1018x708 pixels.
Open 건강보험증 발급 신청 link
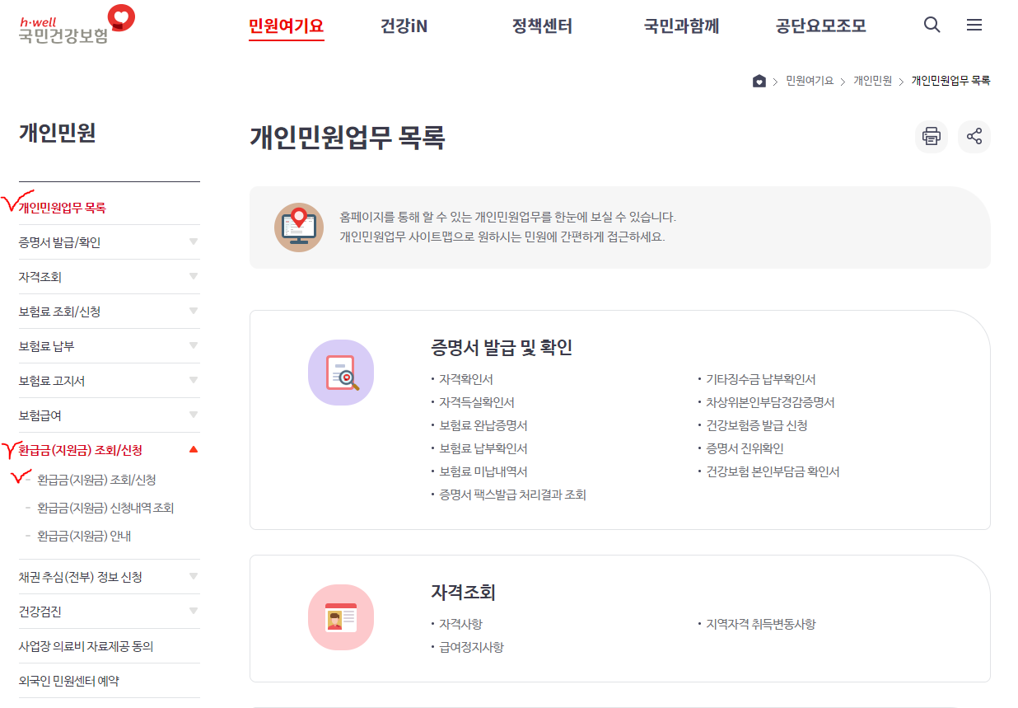click(x=757, y=425)
